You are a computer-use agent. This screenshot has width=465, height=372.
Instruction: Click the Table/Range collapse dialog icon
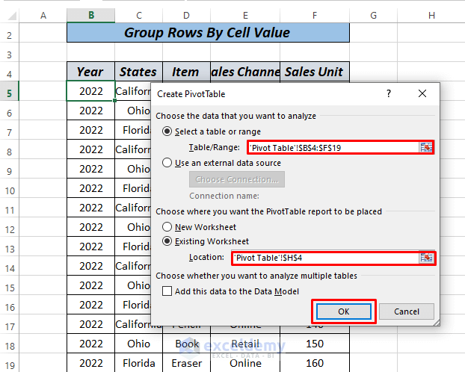426,148
